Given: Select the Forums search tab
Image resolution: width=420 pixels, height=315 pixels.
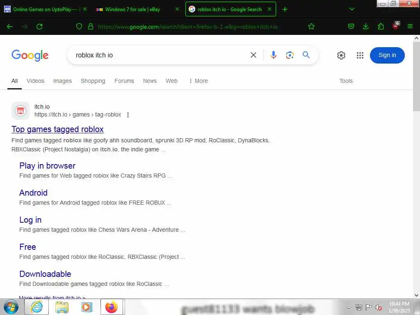Looking at the screenshot, I should pos(124,81).
